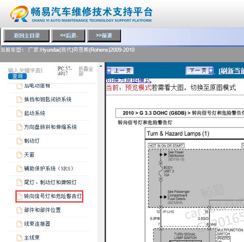Open 换挡和钥匙闭锁系统 item

(x=48, y=100)
